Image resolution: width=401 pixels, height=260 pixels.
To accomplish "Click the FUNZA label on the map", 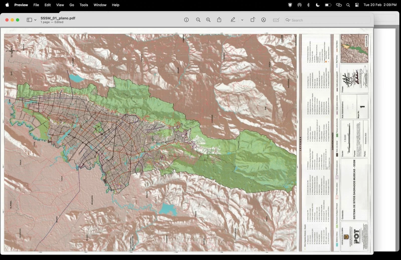I will [x=62, y=179].
